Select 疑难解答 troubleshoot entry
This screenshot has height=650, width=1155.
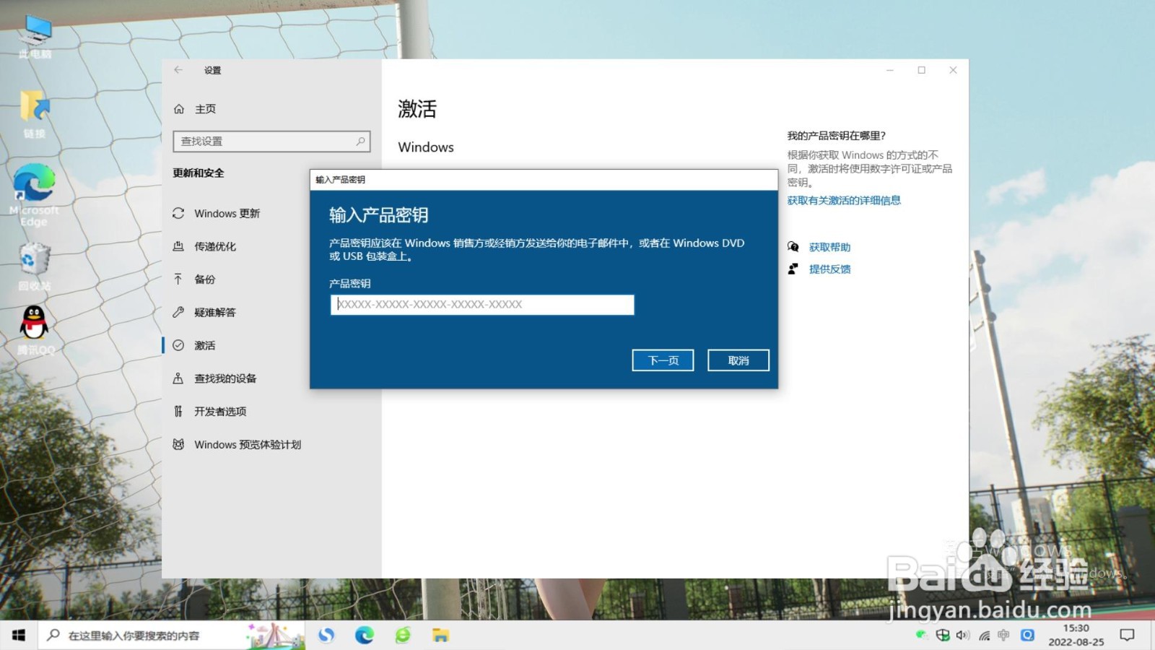click(205, 313)
